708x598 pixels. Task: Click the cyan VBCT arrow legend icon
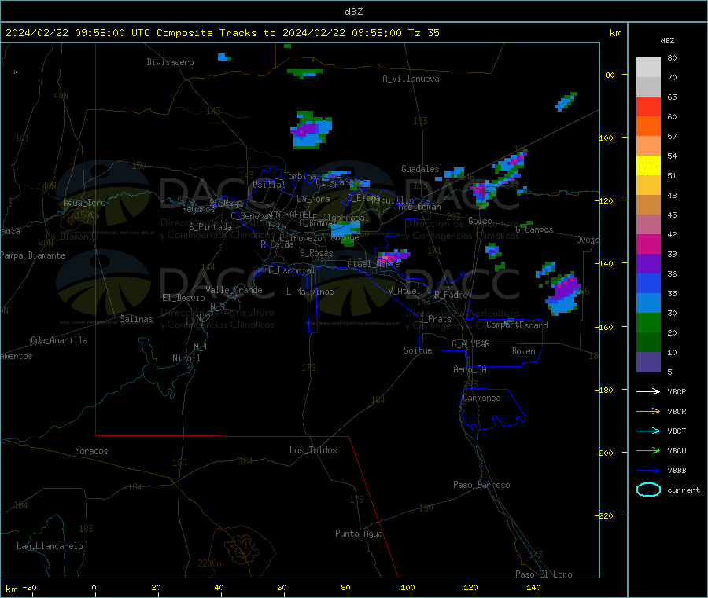point(648,431)
